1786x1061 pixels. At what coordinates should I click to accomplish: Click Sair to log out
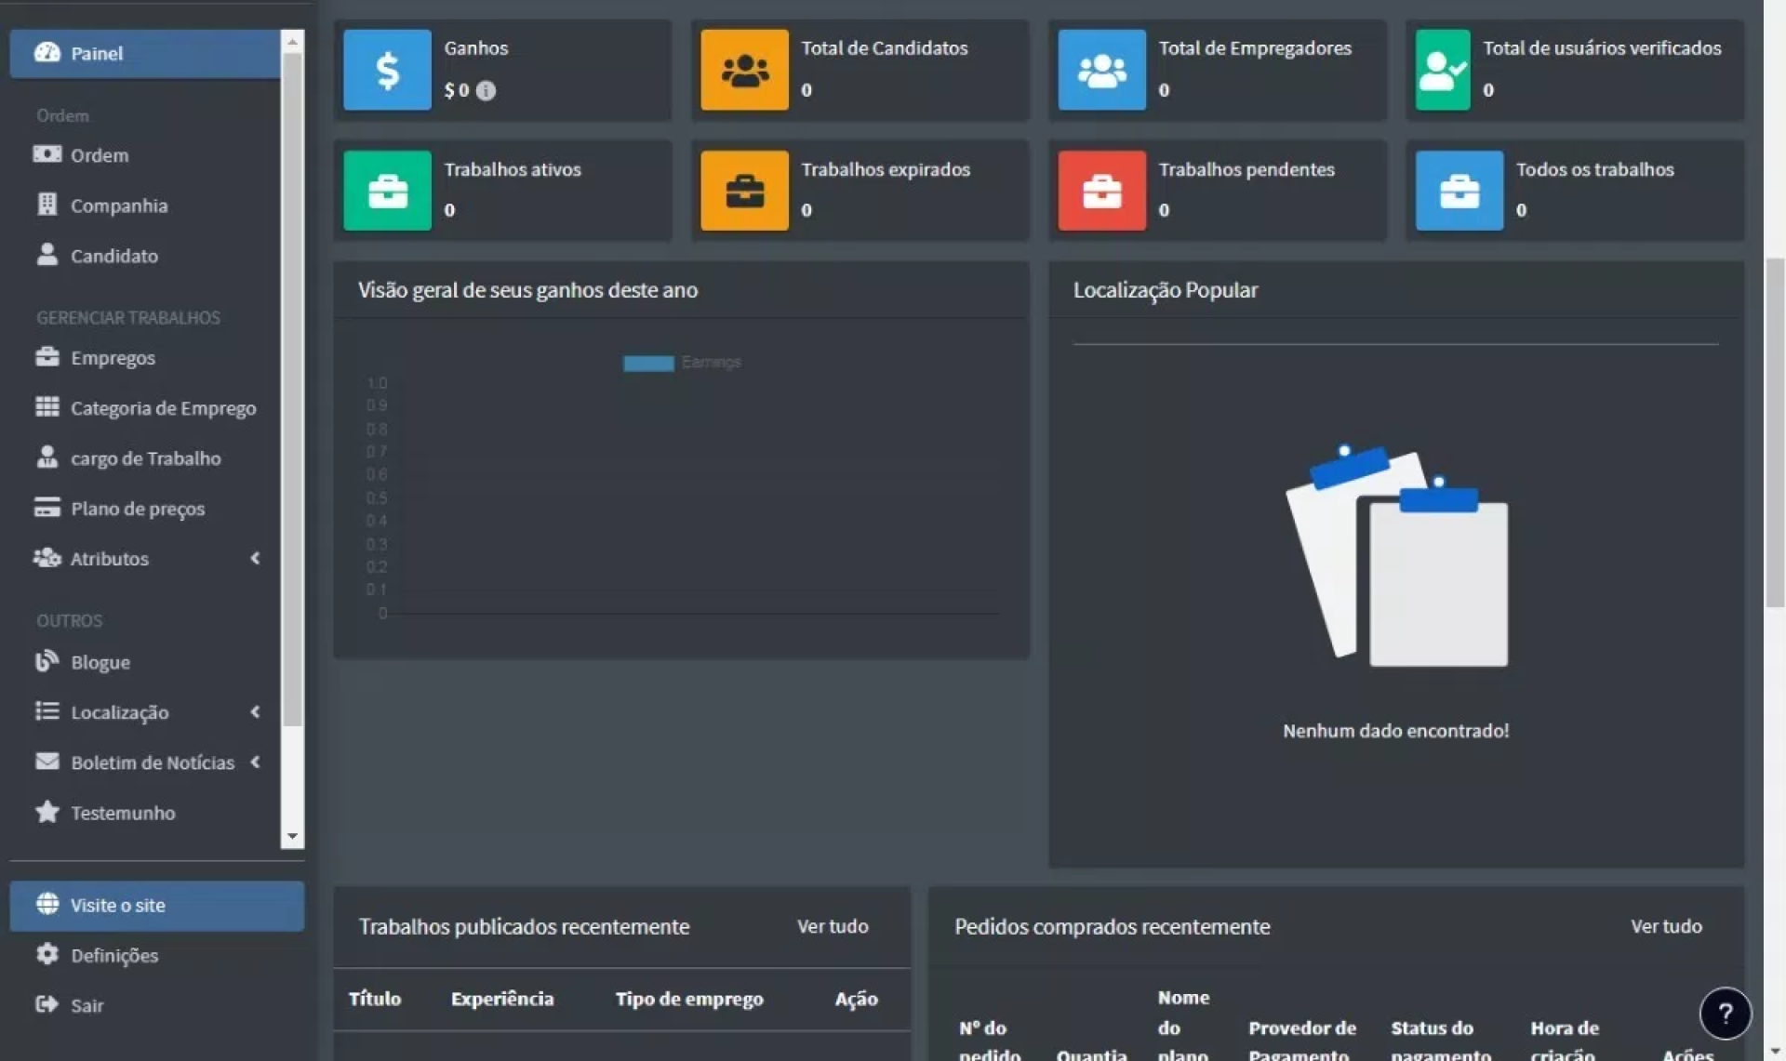tap(87, 1005)
